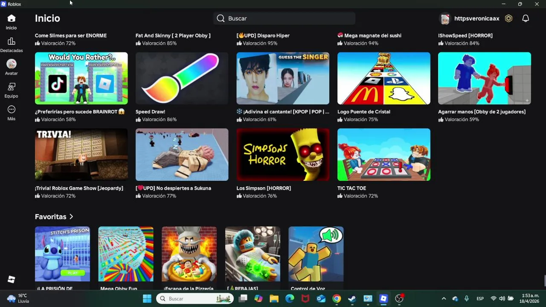The image size is (546, 307).
Task: Click the Roblox logo at sidebar bottom
Action: (12, 279)
